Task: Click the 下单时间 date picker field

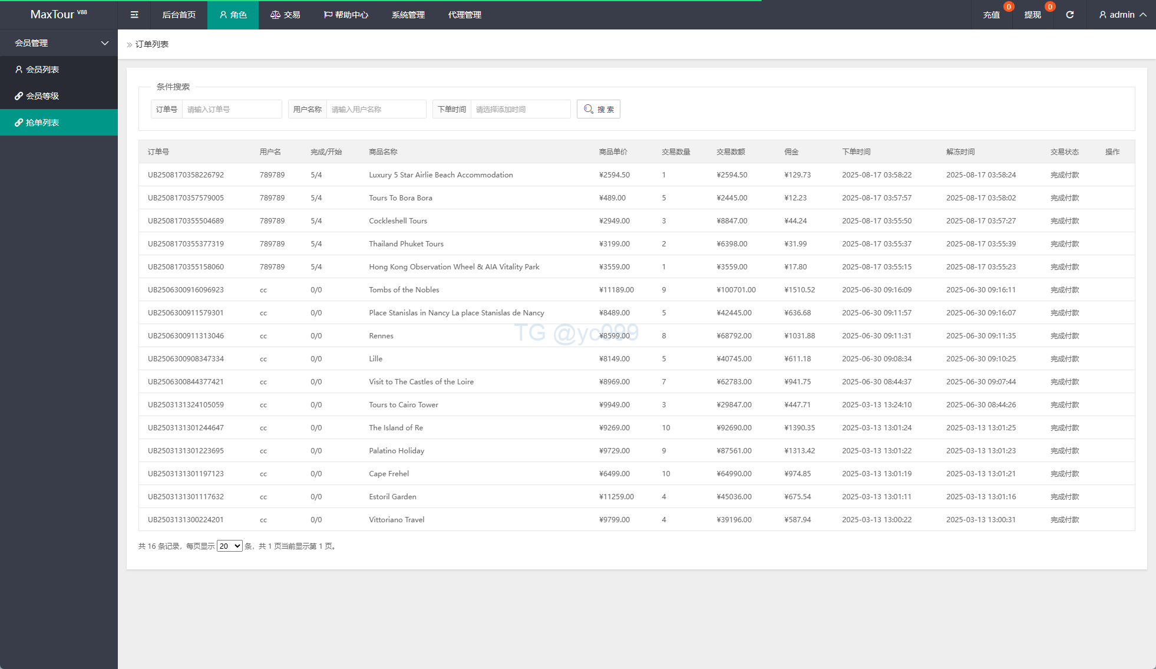Action: (520, 109)
